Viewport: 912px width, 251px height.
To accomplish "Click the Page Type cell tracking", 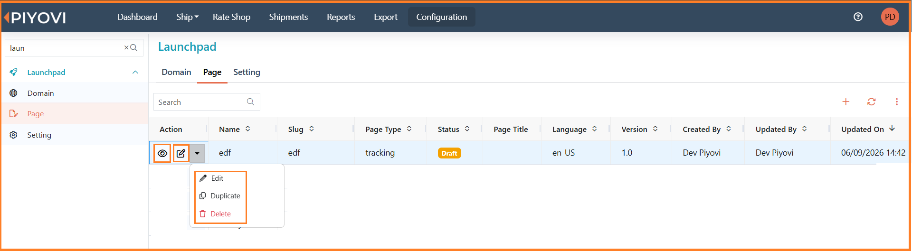I will pyautogui.click(x=380, y=153).
